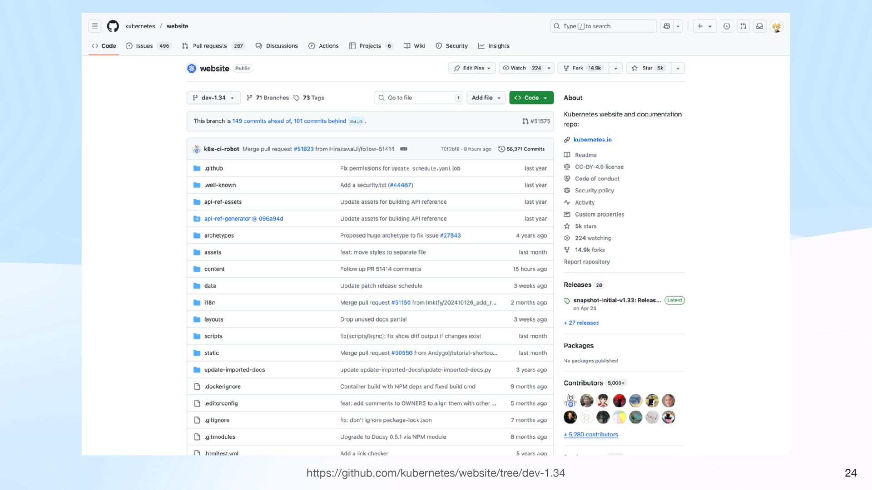Switch to the Issues tab
This screenshot has height=490, width=872.
pyautogui.click(x=148, y=46)
